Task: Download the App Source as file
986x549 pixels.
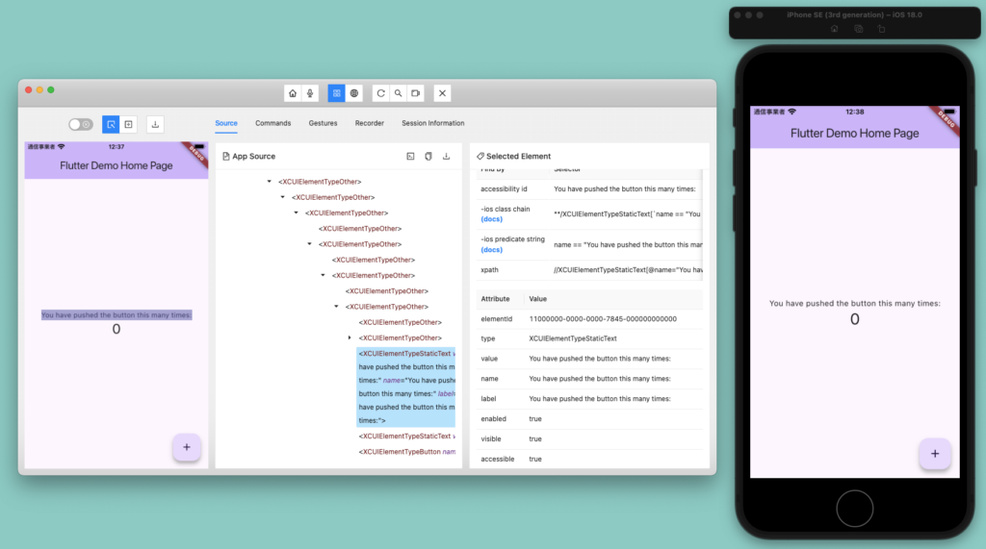Action: (446, 156)
